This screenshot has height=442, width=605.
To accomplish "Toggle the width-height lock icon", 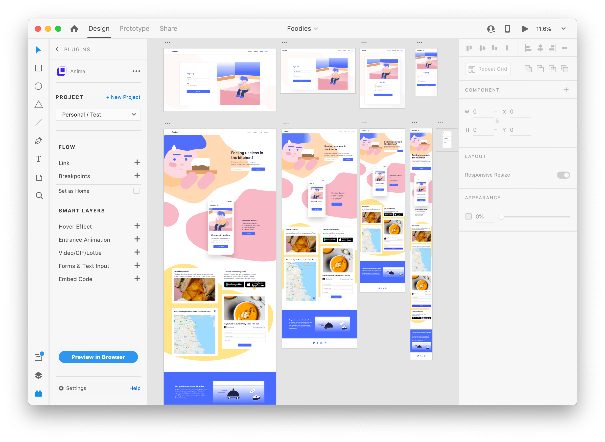I will [497, 121].
